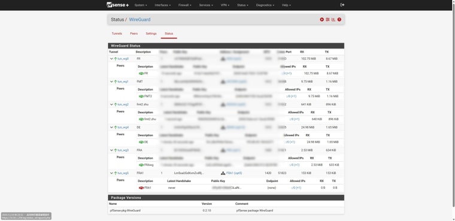This screenshot has width=455, height=221.
Task: Open the tun_wg1 tunnel link
Action: click(x=123, y=81)
